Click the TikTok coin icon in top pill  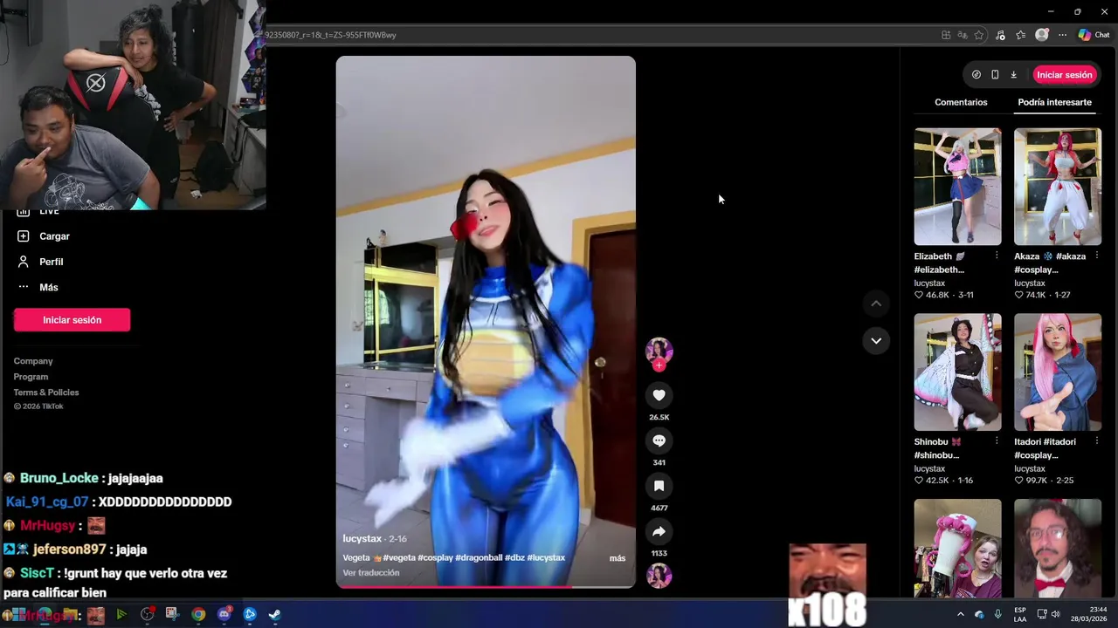(x=977, y=75)
